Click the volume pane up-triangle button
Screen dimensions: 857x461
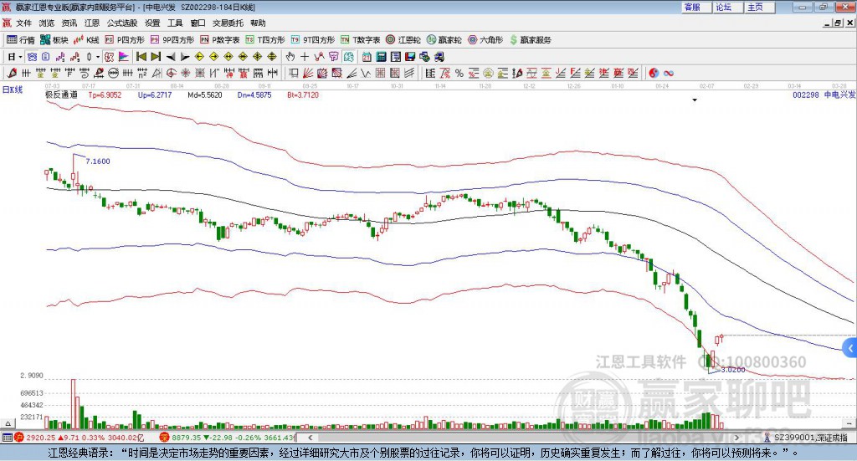tap(8, 423)
